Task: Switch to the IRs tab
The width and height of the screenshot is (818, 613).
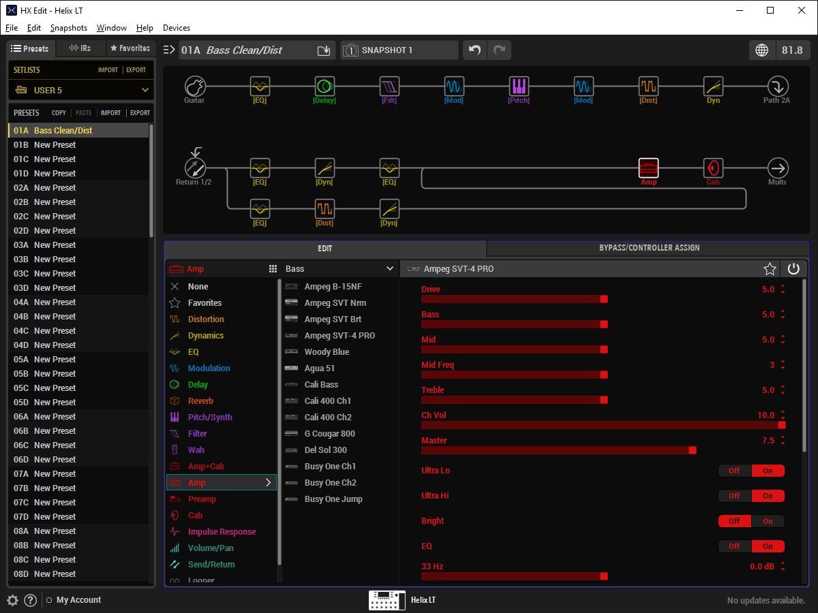Action: coord(80,48)
